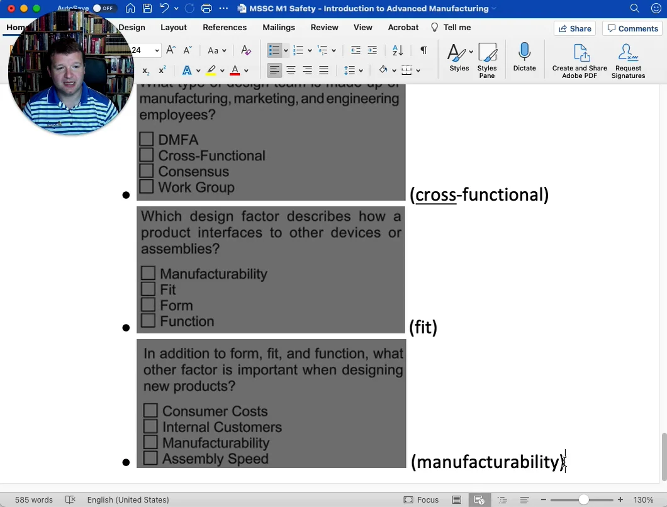Image resolution: width=667 pixels, height=507 pixels.
Task: Open the Comments button
Action: coord(632,28)
